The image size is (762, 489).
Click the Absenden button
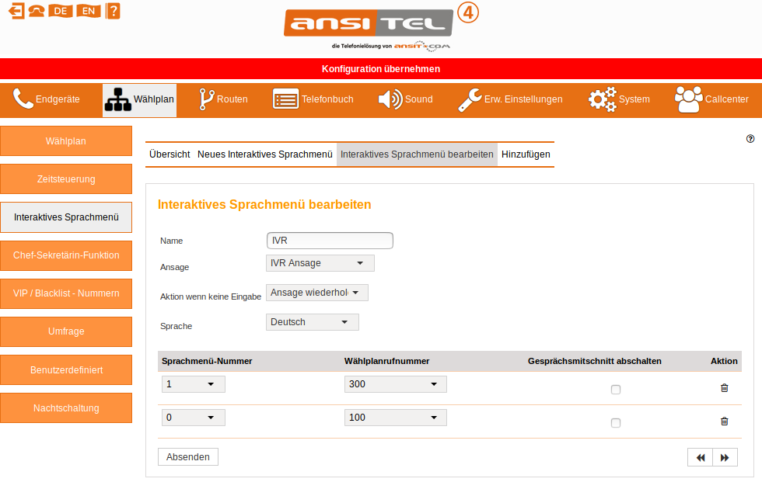(188, 457)
